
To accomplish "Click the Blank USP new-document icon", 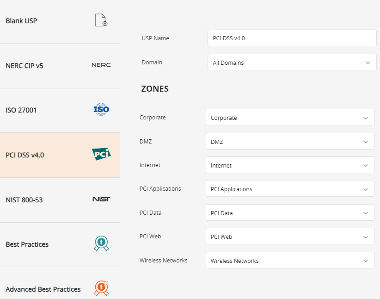I will (x=101, y=20).
